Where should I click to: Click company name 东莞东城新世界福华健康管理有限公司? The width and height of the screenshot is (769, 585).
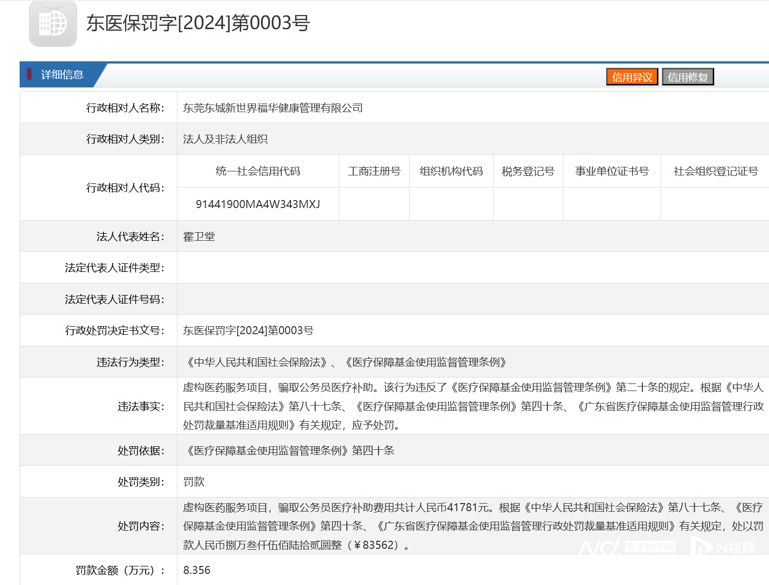coord(272,108)
